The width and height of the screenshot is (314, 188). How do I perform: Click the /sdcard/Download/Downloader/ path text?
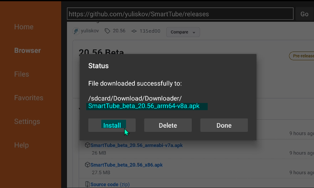(x=135, y=98)
